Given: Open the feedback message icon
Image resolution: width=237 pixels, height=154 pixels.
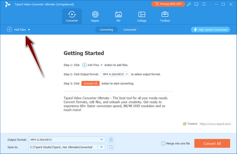Looking at the screenshot, I should click(196, 4).
